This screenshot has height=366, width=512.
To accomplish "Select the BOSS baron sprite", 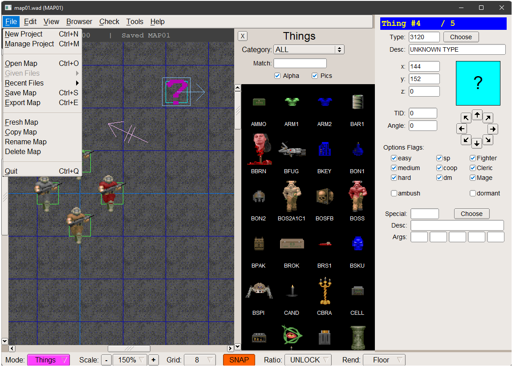I will [x=358, y=195].
